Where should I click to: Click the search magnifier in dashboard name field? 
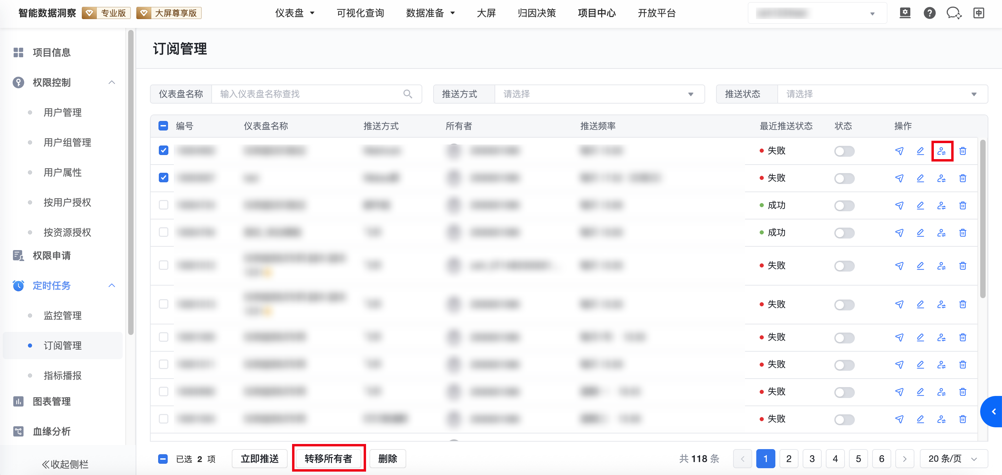coord(407,94)
